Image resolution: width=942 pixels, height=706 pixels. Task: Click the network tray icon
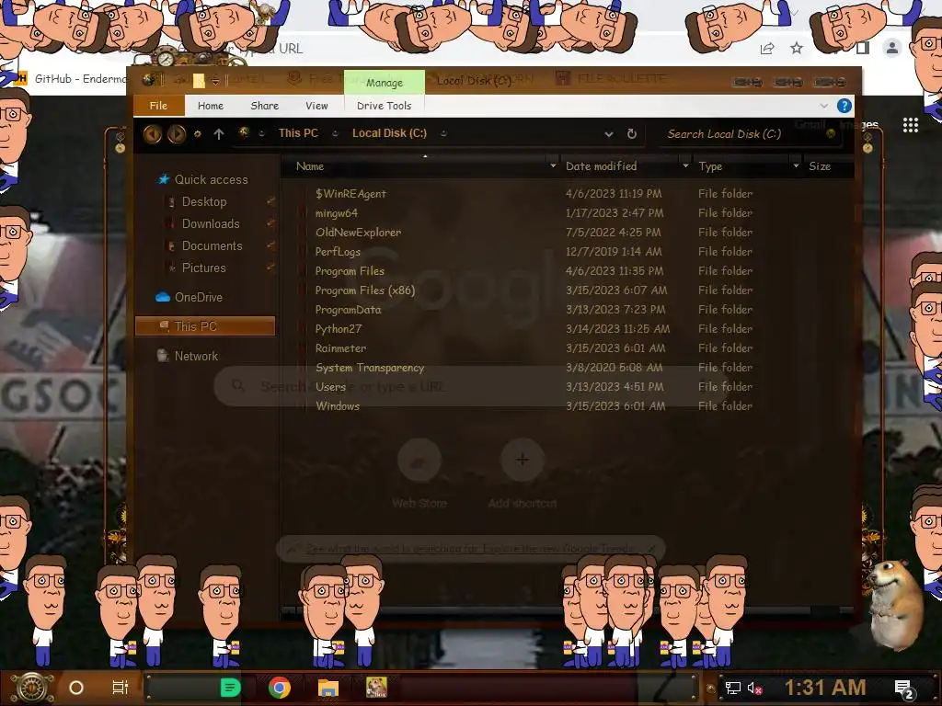[733, 688]
